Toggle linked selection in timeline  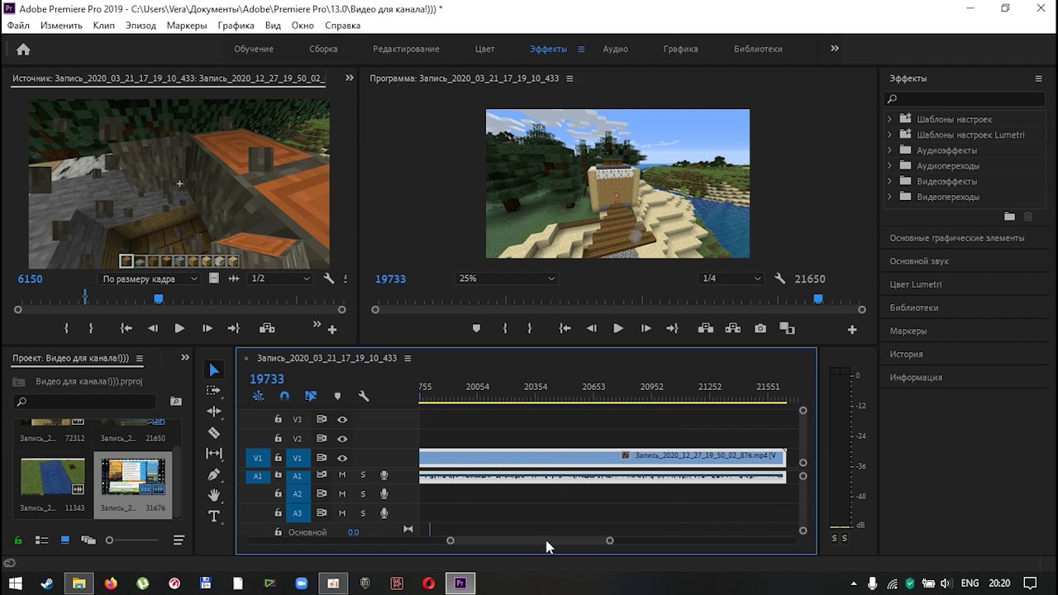pos(311,396)
